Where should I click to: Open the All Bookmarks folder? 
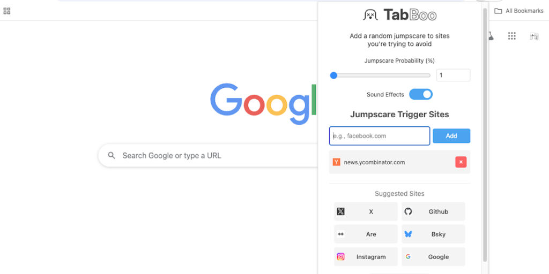tap(518, 11)
